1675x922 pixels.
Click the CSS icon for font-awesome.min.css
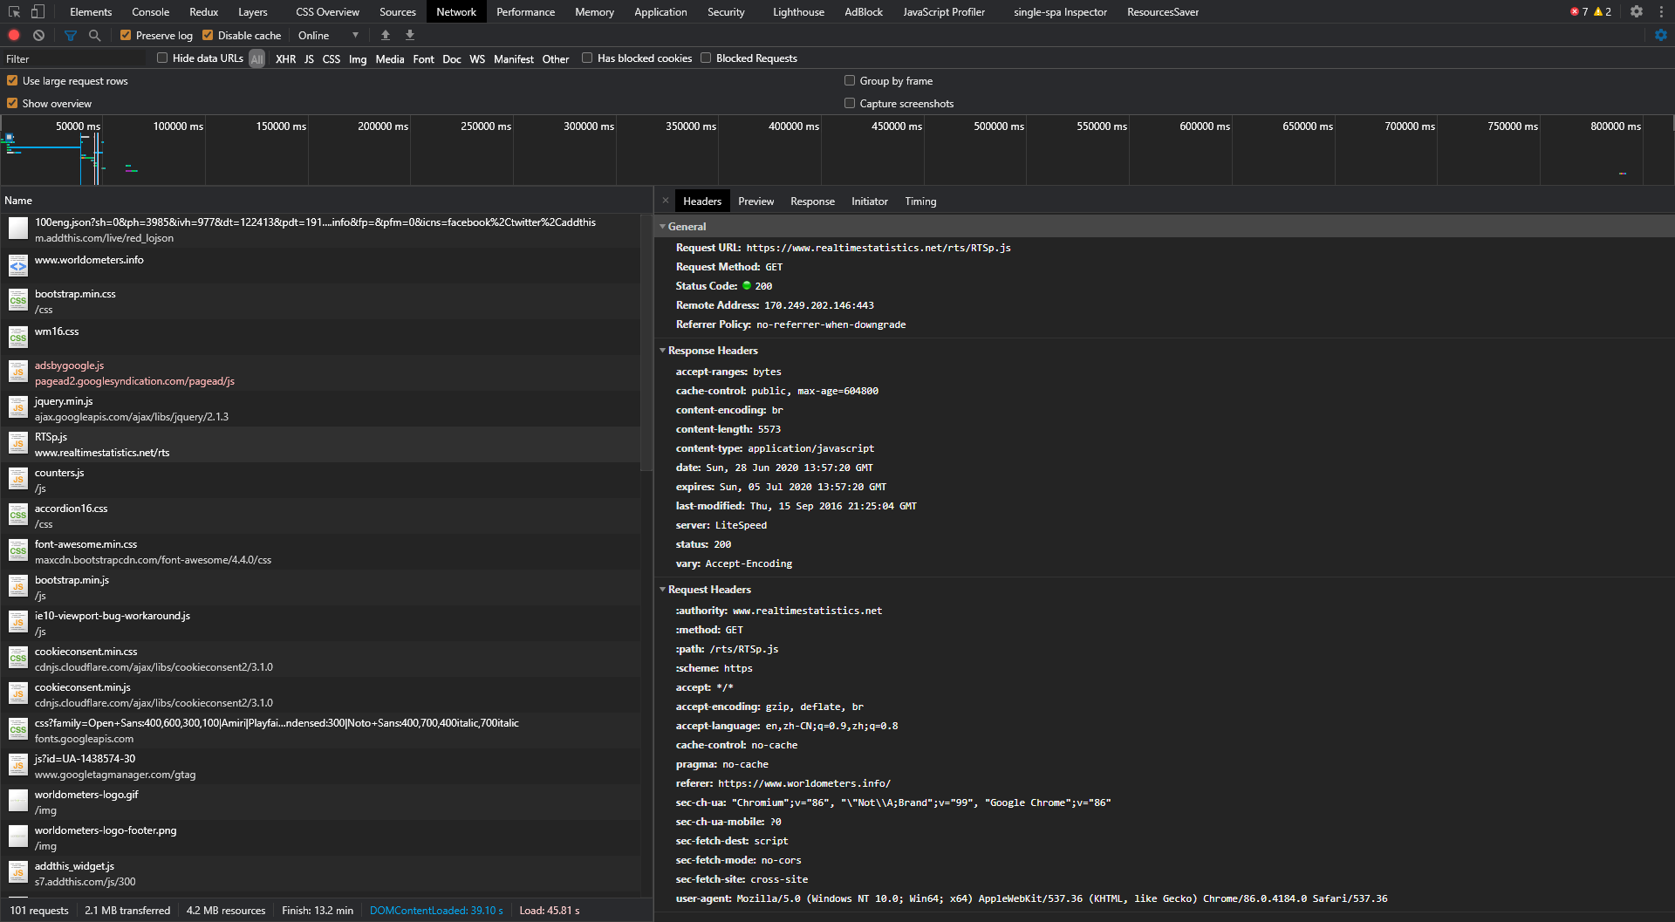[x=18, y=551]
